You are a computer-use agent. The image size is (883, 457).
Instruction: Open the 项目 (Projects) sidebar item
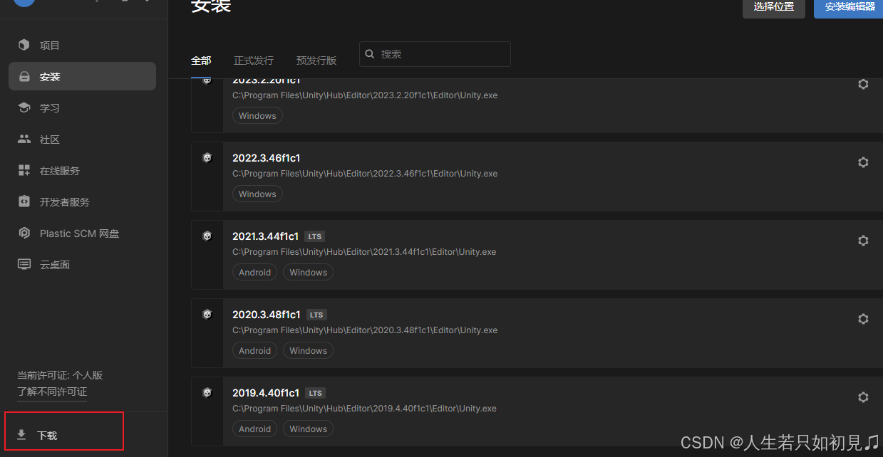click(82, 46)
